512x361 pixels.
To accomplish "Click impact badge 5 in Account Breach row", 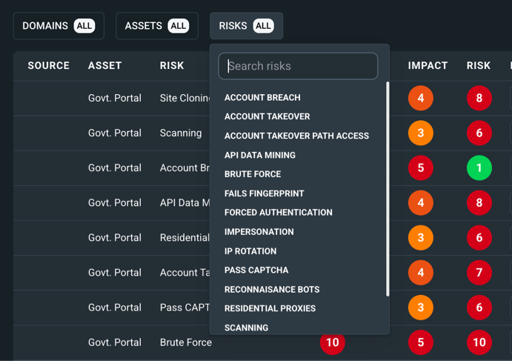I will pos(421,168).
